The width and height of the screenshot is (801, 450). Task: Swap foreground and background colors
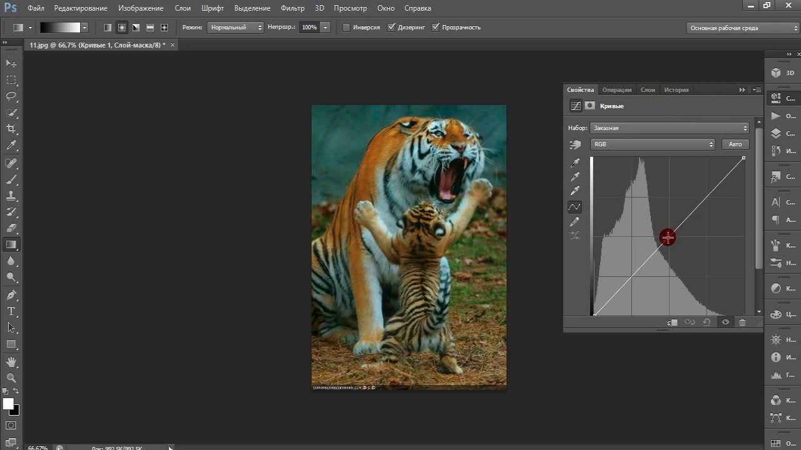pyautogui.click(x=16, y=391)
